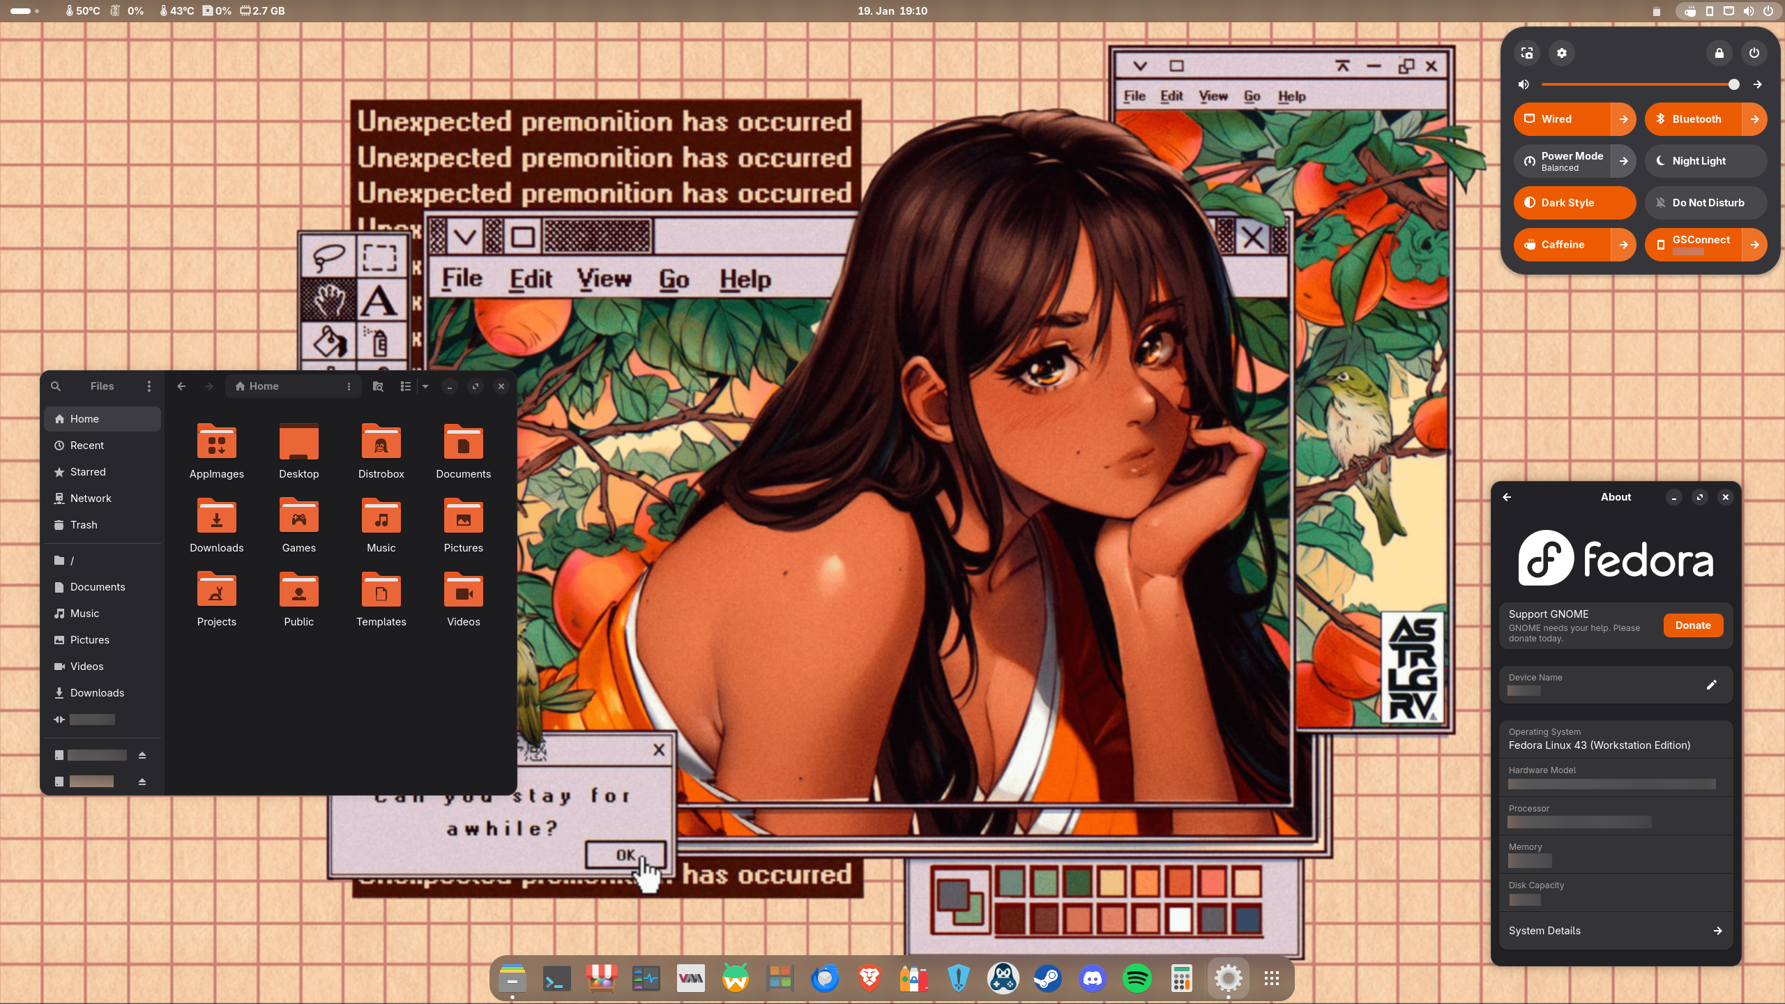Turn on Do Not Disturb
The width and height of the screenshot is (1785, 1004).
pyautogui.click(x=1705, y=203)
